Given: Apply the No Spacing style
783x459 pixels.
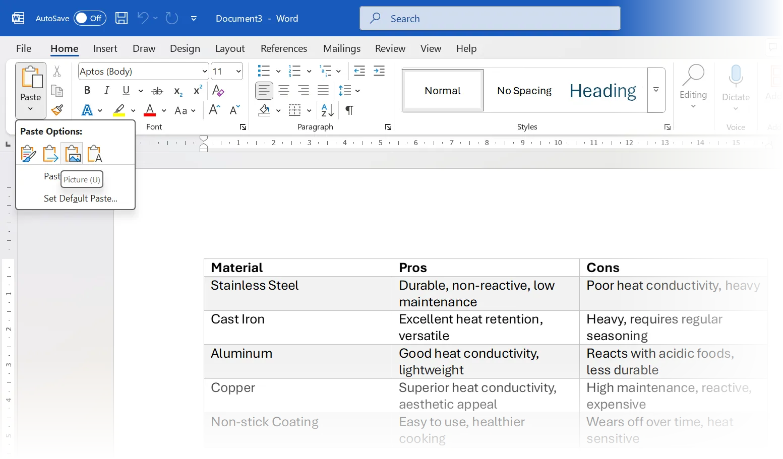Looking at the screenshot, I should tap(524, 90).
